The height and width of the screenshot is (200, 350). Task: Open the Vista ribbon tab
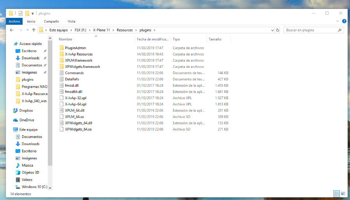pyautogui.click(x=72, y=21)
